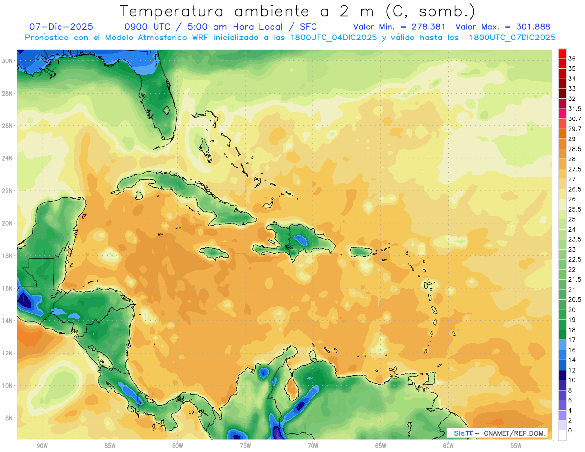
Task: Click the latitude label 28N
Action: (8, 93)
